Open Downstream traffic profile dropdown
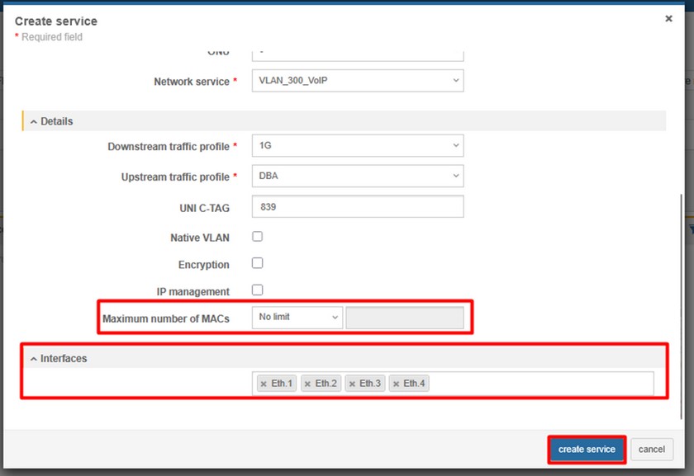 [357, 146]
